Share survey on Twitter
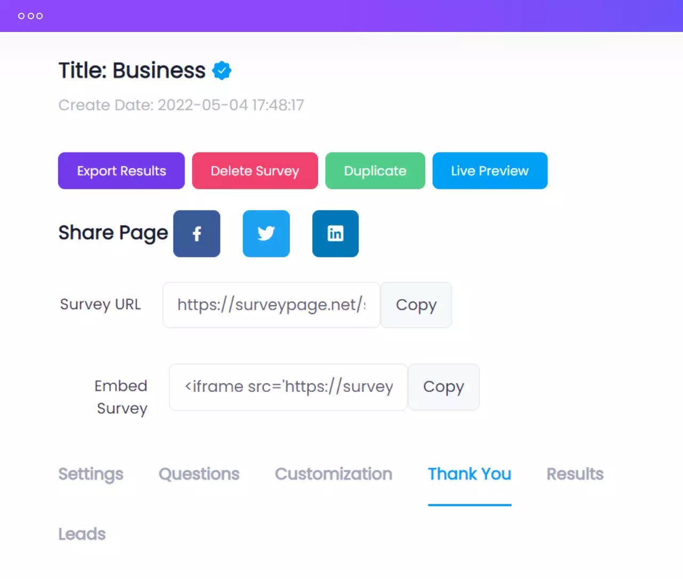 coord(266,234)
